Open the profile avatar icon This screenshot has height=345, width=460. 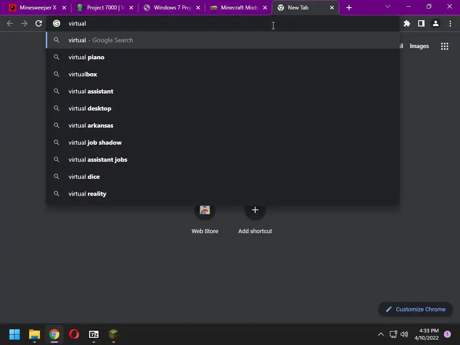coord(436,23)
